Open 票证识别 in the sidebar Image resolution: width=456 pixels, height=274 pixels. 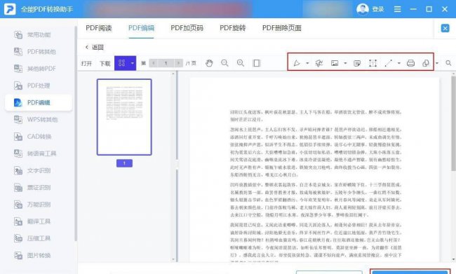(x=39, y=187)
